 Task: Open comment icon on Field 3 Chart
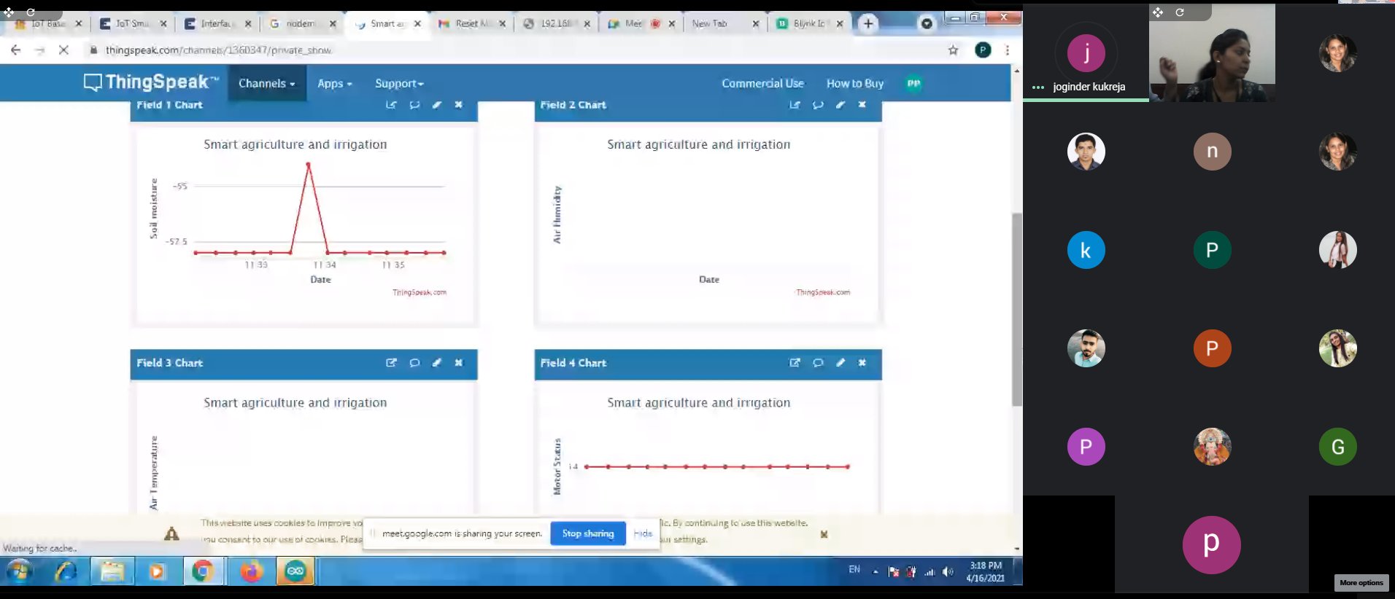pos(414,363)
